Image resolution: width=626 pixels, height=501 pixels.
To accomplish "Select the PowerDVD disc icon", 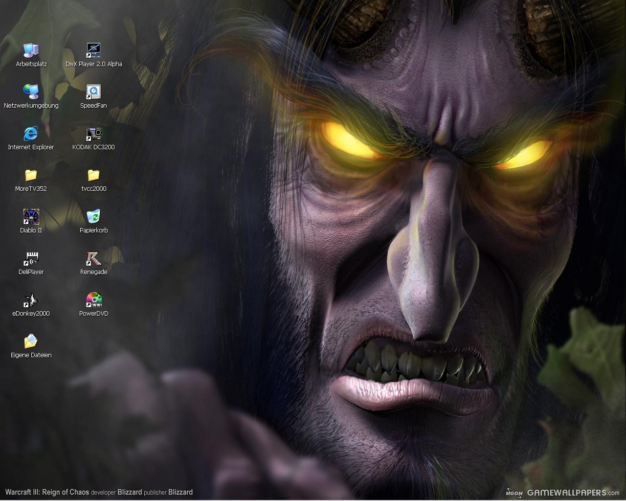I will [x=93, y=299].
